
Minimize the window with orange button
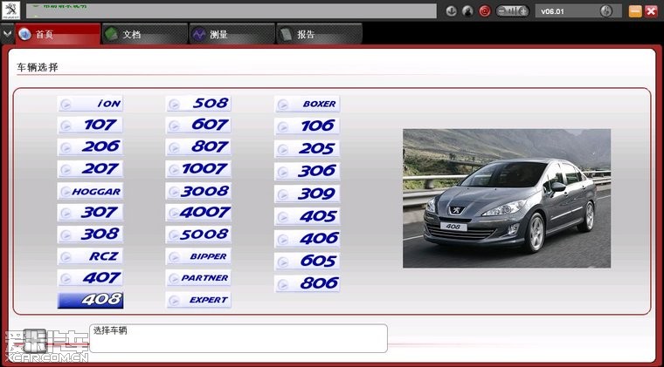[x=635, y=11]
